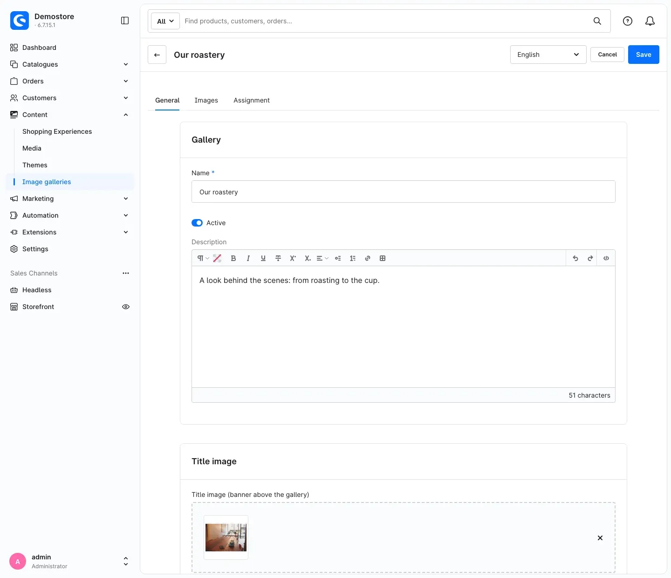Image resolution: width=671 pixels, height=578 pixels.
Task: Go to Dashboard
Action: (39, 48)
